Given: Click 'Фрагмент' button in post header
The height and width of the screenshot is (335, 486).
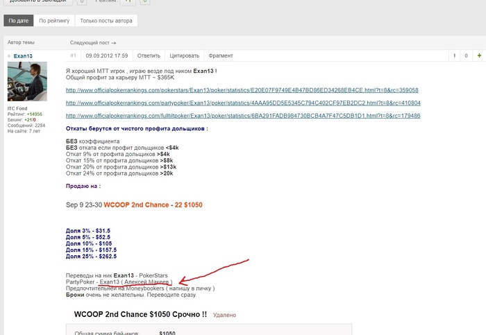Looking at the screenshot, I should [221, 55].
